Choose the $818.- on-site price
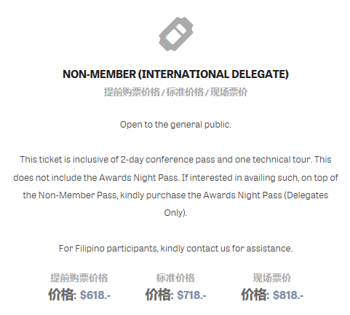The height and width of the screenshot is (315, 350). [288, 295]
